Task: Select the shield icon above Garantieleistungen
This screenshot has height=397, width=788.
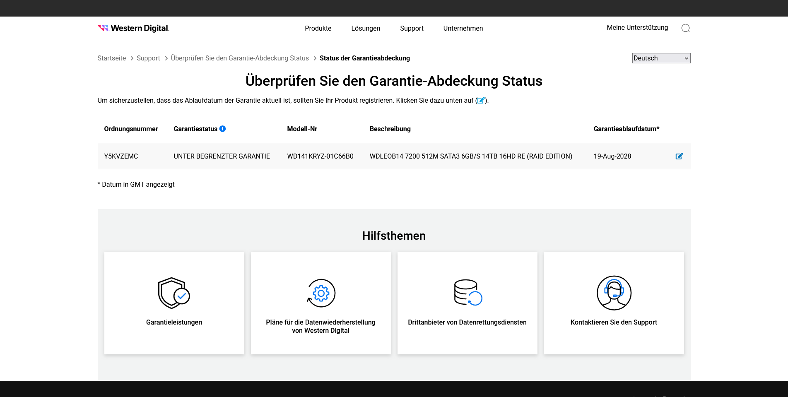Action: point(174,293)
